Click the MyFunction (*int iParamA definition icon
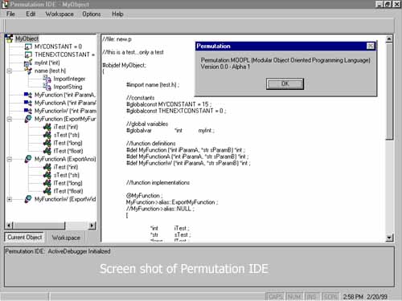The width and height of the screenshot is (402, 301). coord(28,95)
